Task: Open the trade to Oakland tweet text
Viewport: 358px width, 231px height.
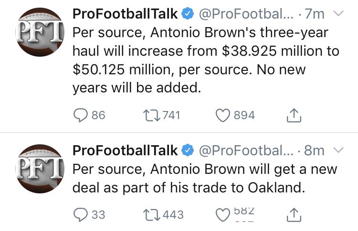Action: [205, 179]
